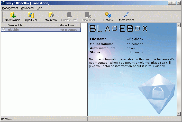Mount the selected volume with Mount Vol.
Screen dimensions: 182x122
(51, 15)
